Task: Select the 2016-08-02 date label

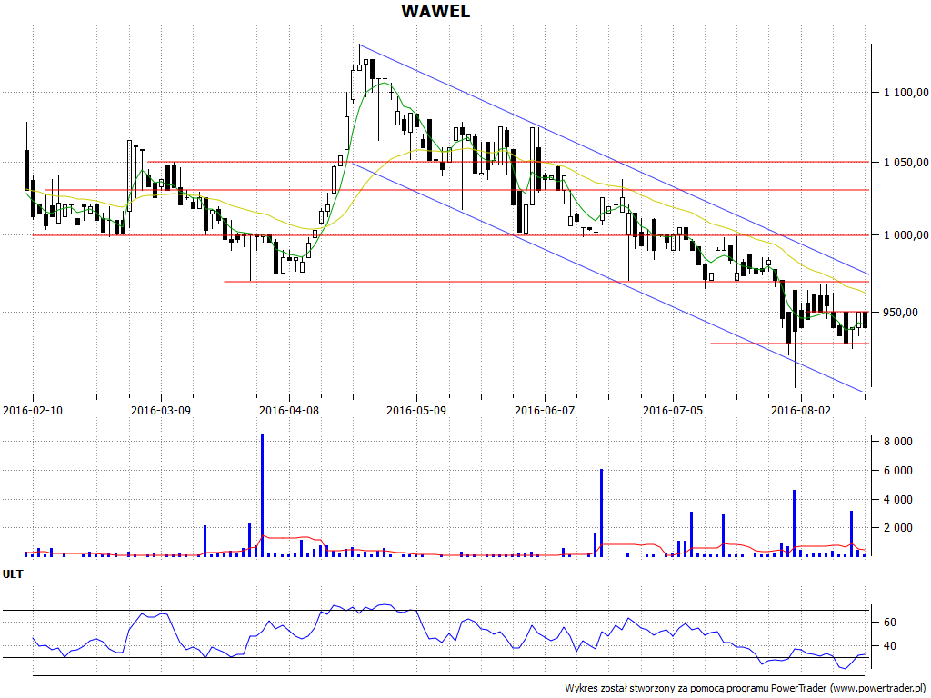Action: pyautogui.click(x=800, y=410)
